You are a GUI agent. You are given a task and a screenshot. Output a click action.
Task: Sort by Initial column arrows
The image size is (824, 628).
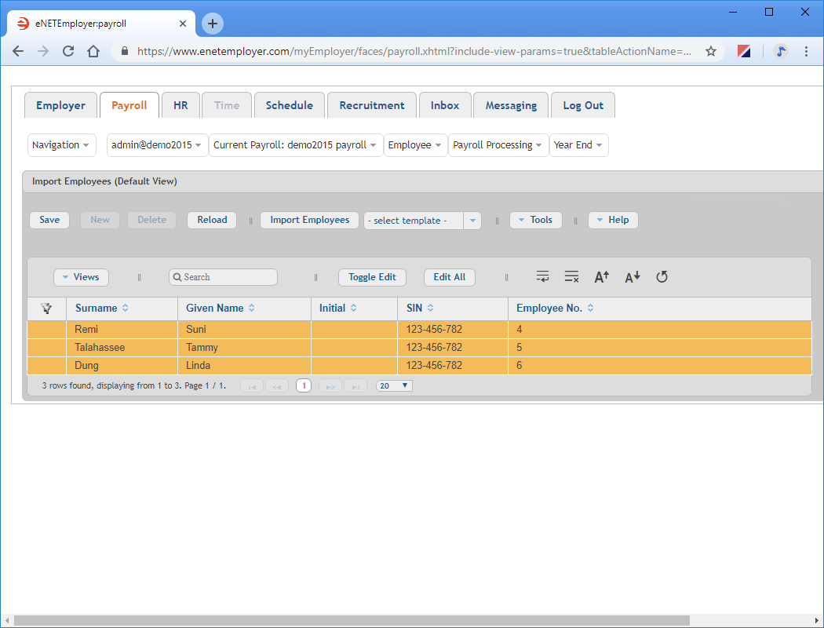pos(354,308)
